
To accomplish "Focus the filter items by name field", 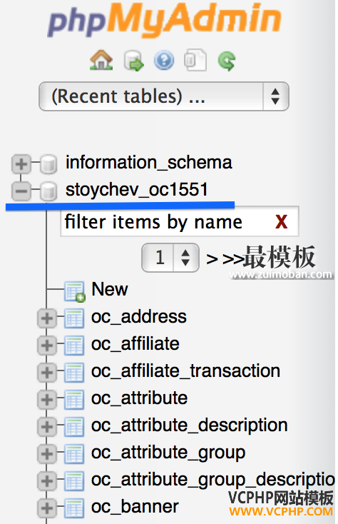I will [180, 221].
